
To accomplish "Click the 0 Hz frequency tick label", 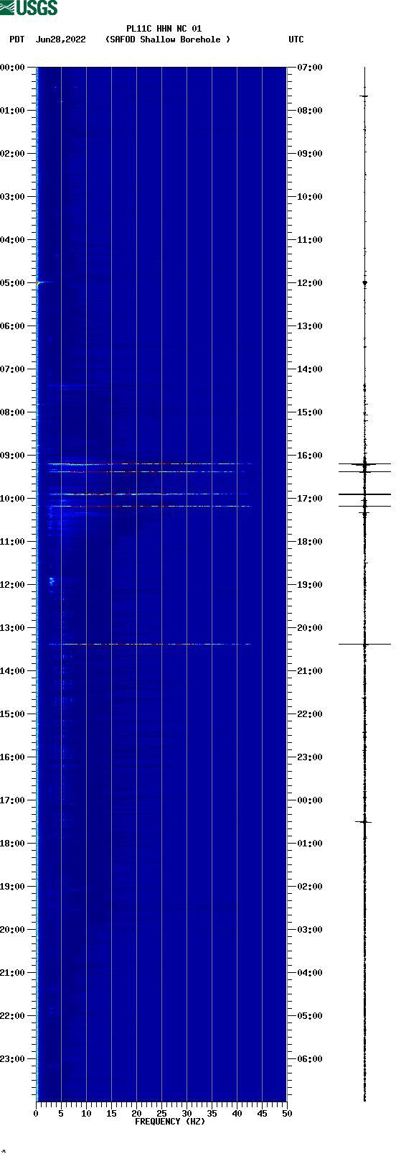I will tap(36, 1114).
